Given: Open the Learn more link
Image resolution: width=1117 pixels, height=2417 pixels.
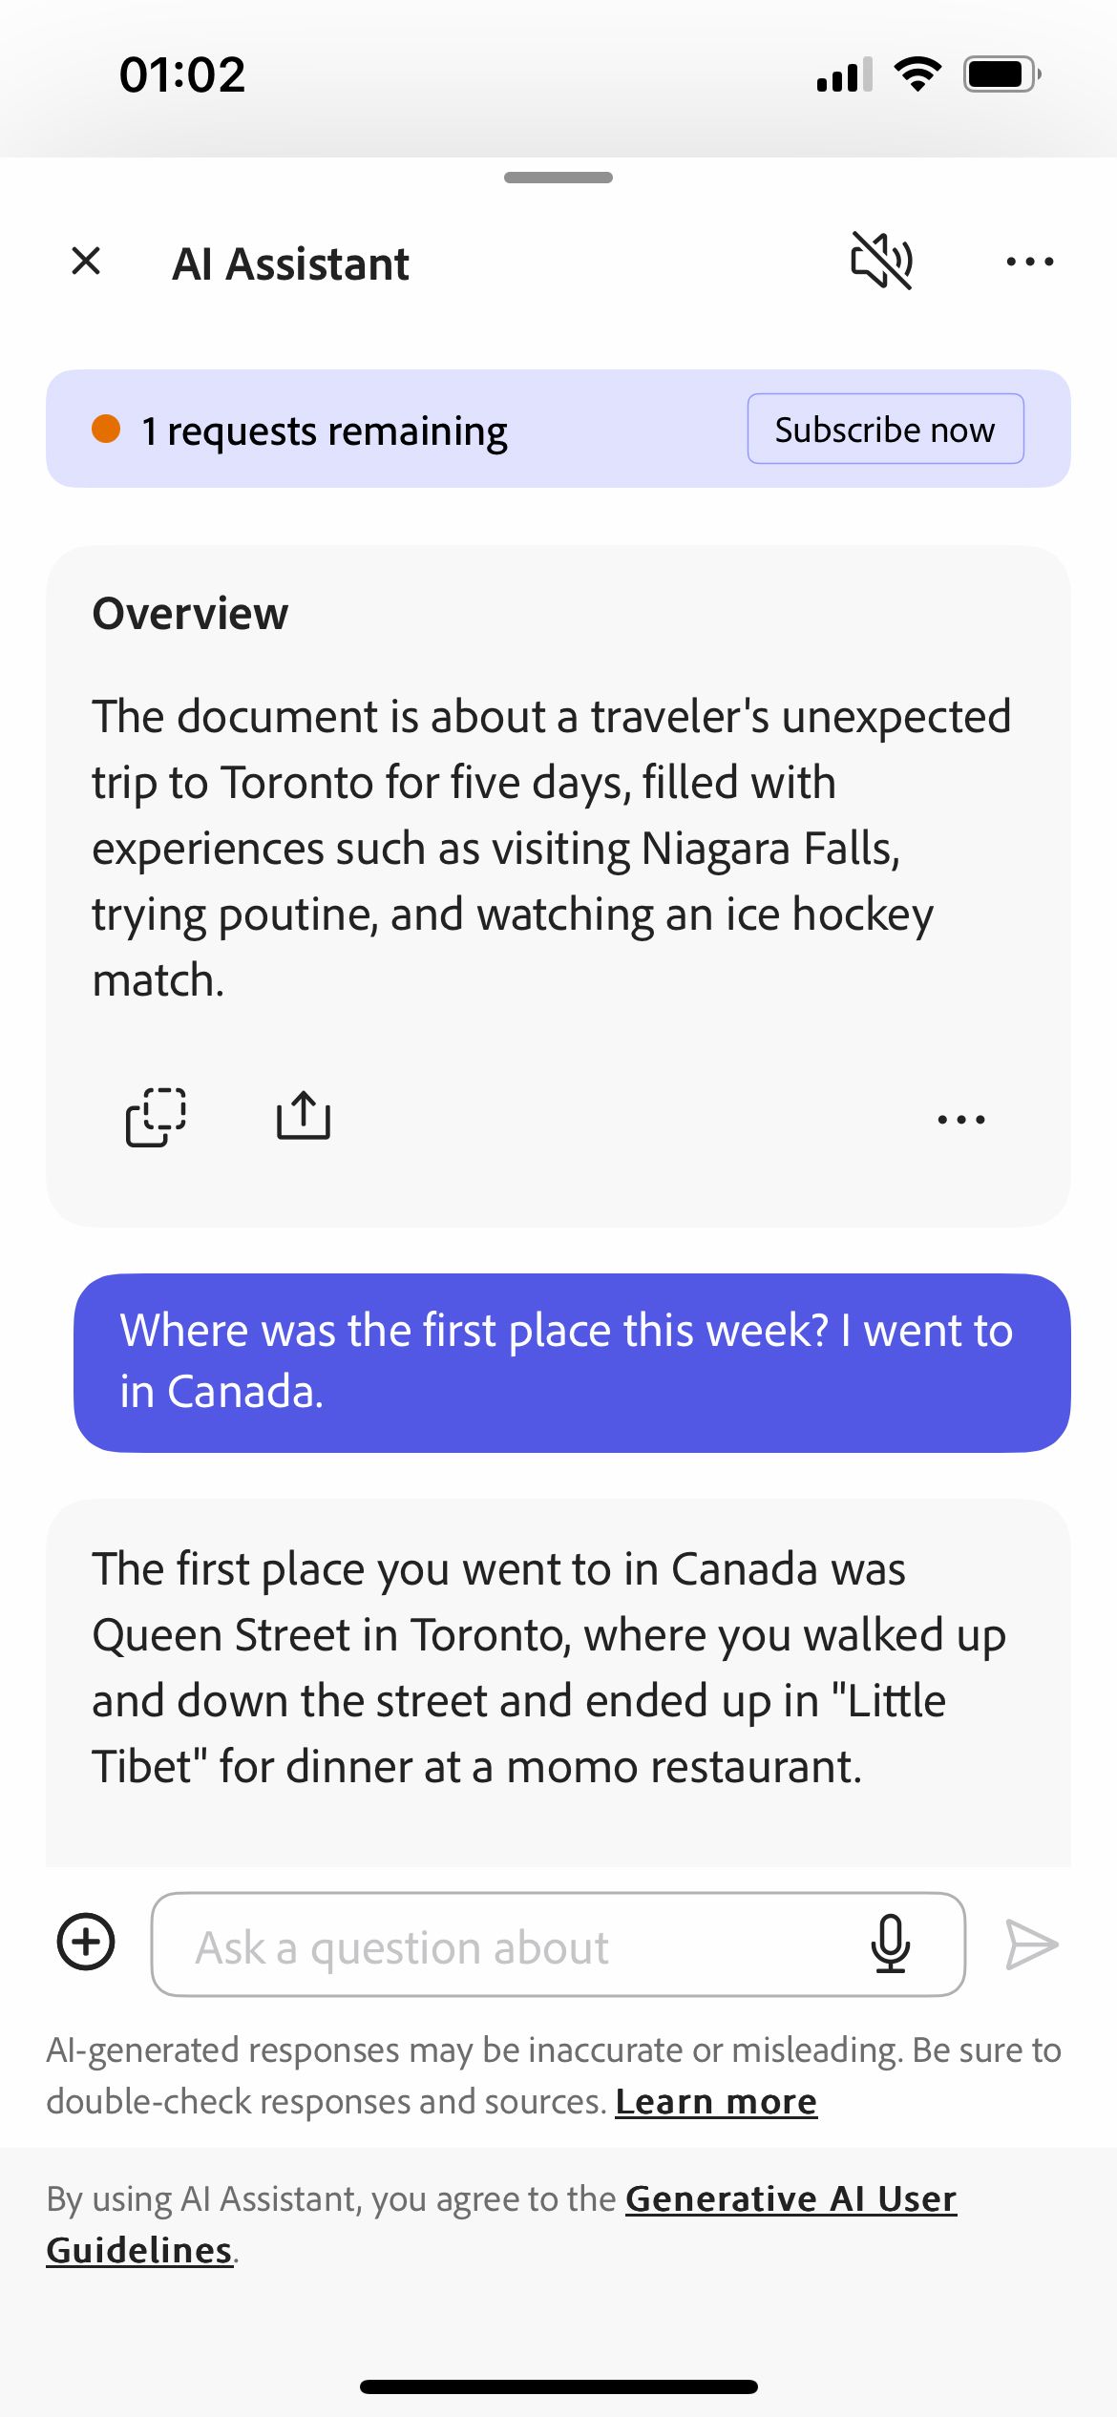Looking at the screenshot, I should coord(716,2101).
